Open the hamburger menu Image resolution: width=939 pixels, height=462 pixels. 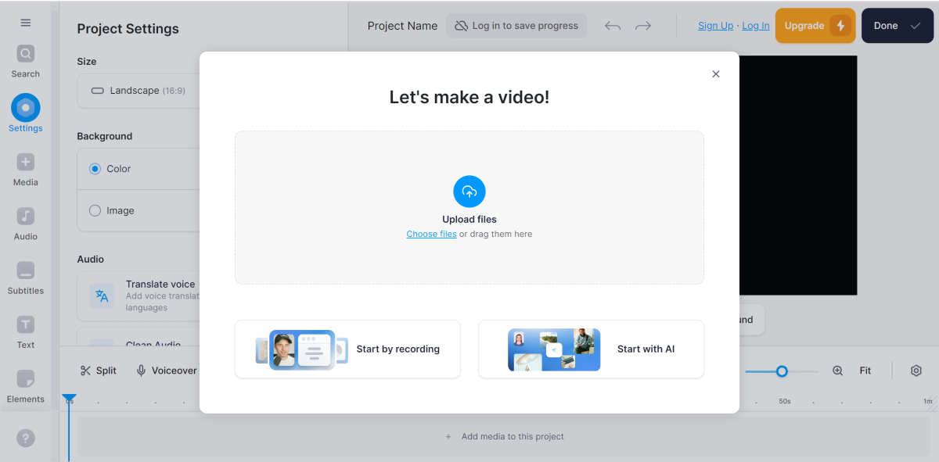click(25, 23)
